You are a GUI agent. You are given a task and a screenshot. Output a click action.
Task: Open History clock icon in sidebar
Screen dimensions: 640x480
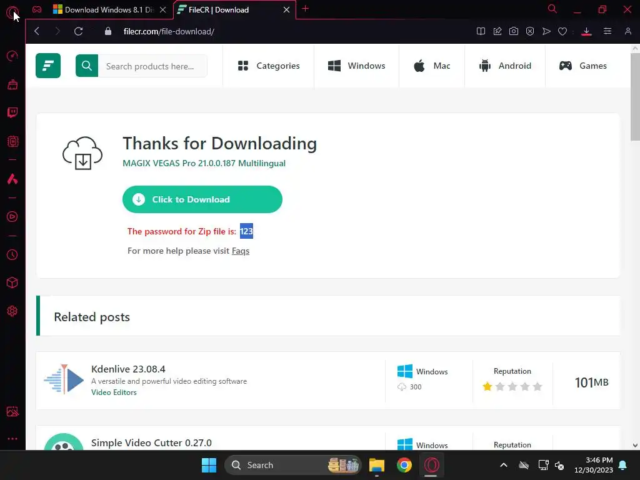click(12, 255)
